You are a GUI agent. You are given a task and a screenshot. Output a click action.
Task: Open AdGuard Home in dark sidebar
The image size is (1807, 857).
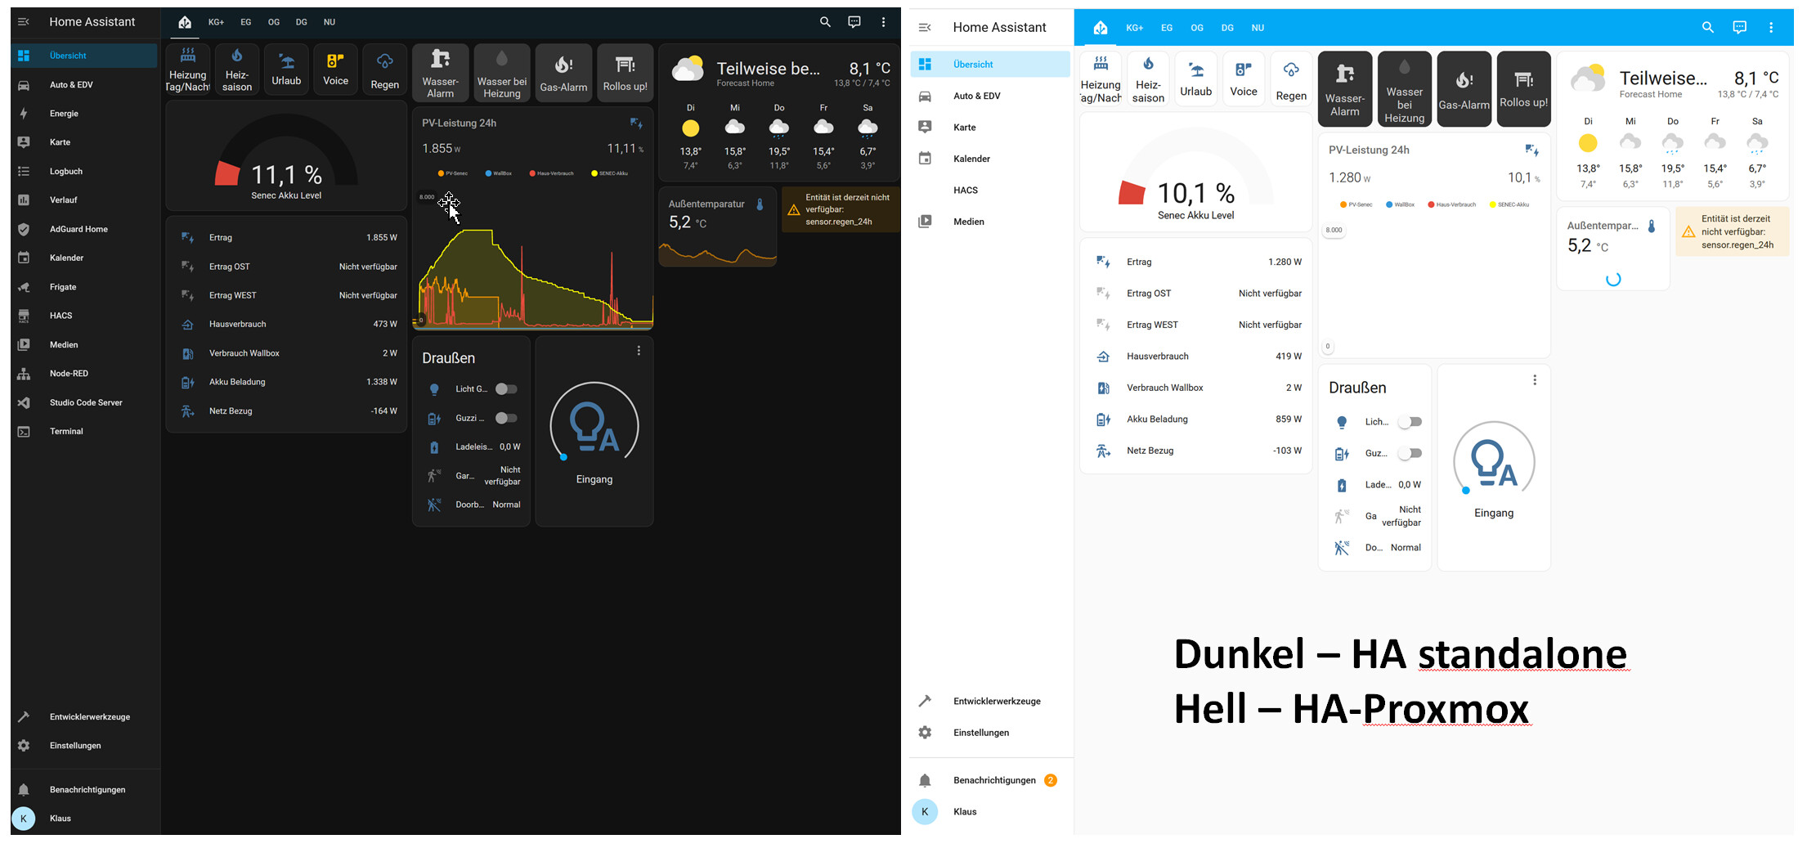pyautogui.click(x=85, y=229)
